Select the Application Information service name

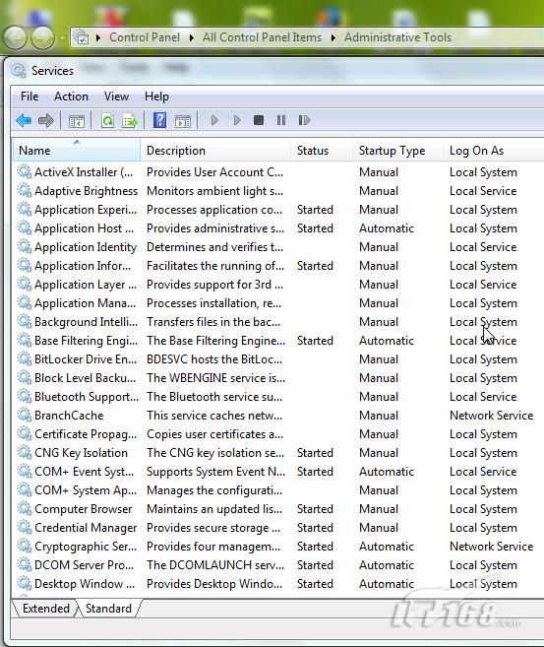[83, 266]
